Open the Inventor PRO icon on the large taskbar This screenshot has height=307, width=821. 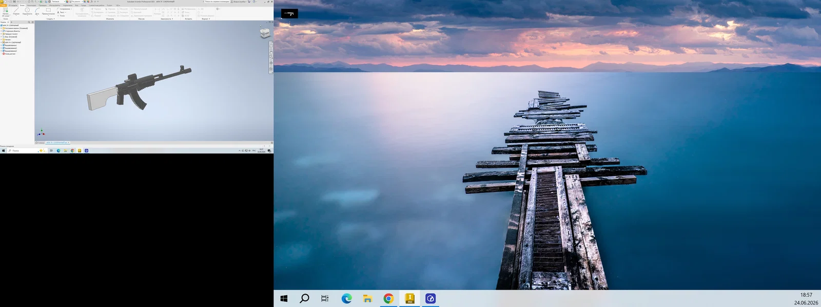409,298
